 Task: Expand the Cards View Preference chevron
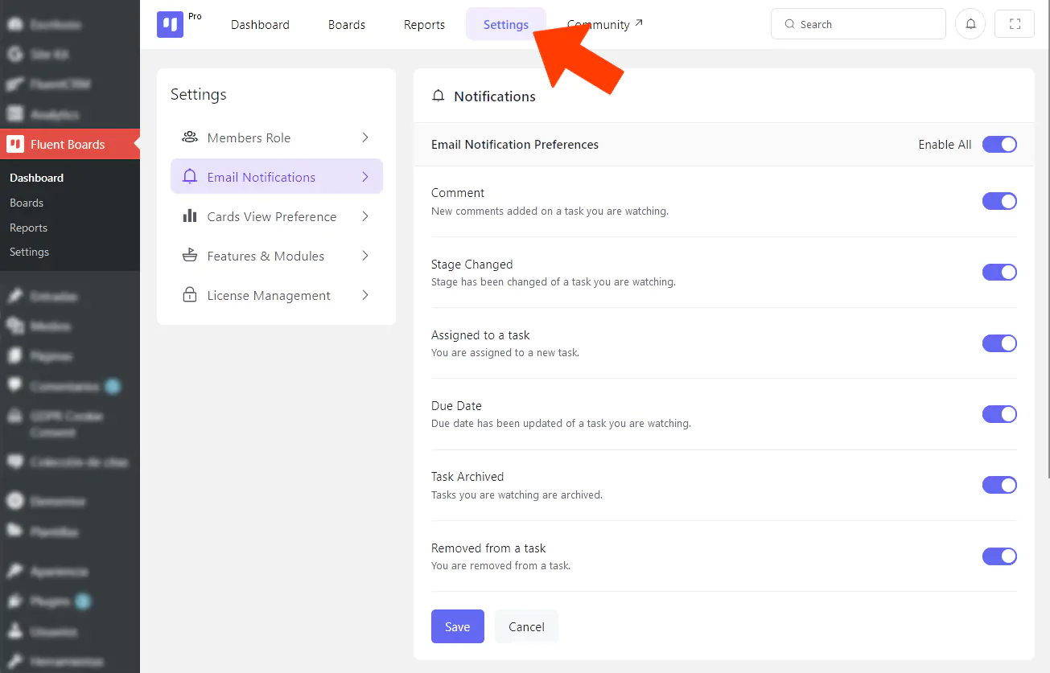[365, 216]
